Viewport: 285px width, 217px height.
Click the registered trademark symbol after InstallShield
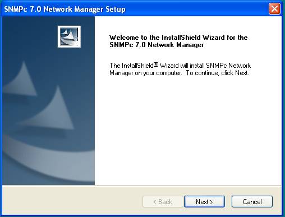(x=156, y=64)
